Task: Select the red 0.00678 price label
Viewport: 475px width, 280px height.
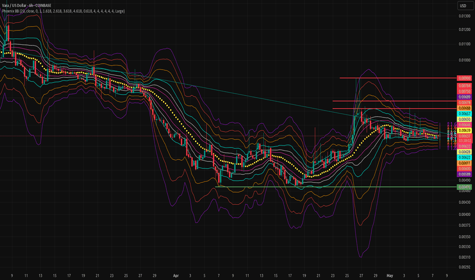Action: [464, 103]
